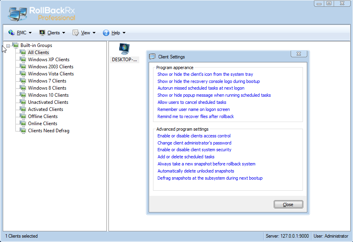Click Remember user name on logon screen
Viewport: 353px width, 242px height.
tap(193, 109)
